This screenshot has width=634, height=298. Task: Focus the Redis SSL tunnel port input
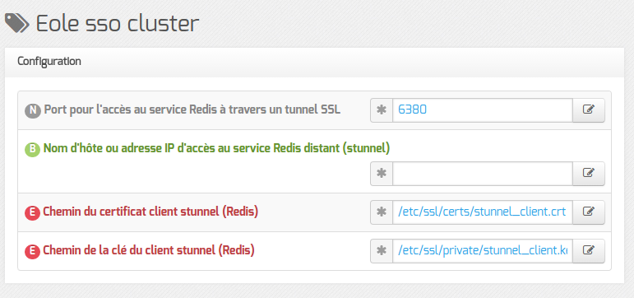click(483, 109)
